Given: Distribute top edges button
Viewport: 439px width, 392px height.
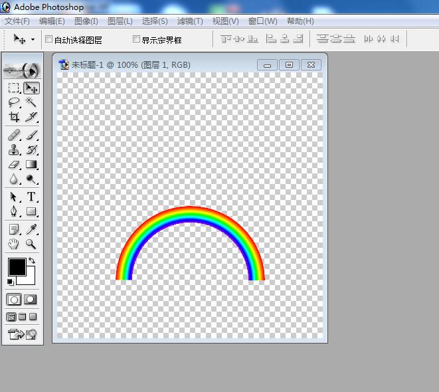Looking at the screenshot, I should 322,39.
